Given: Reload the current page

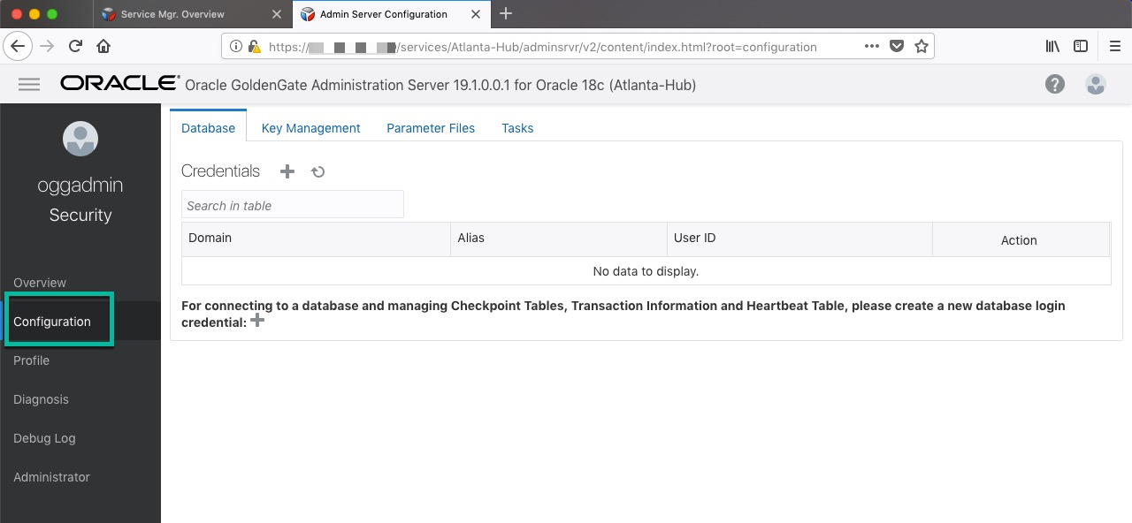Looking at the screenshot, I should [x=74, y=46].
